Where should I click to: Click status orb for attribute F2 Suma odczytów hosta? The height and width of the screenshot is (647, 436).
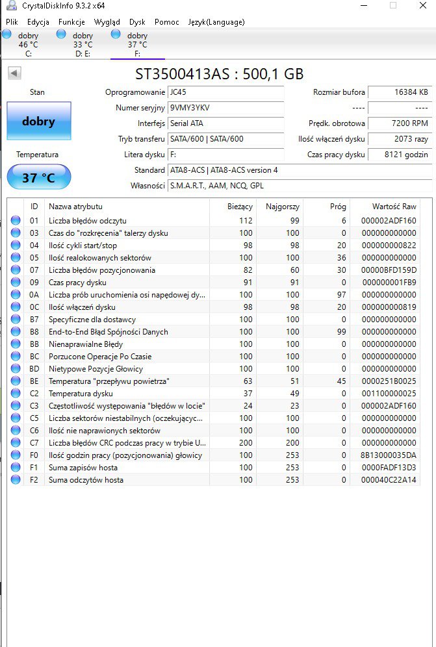[16, 479]
